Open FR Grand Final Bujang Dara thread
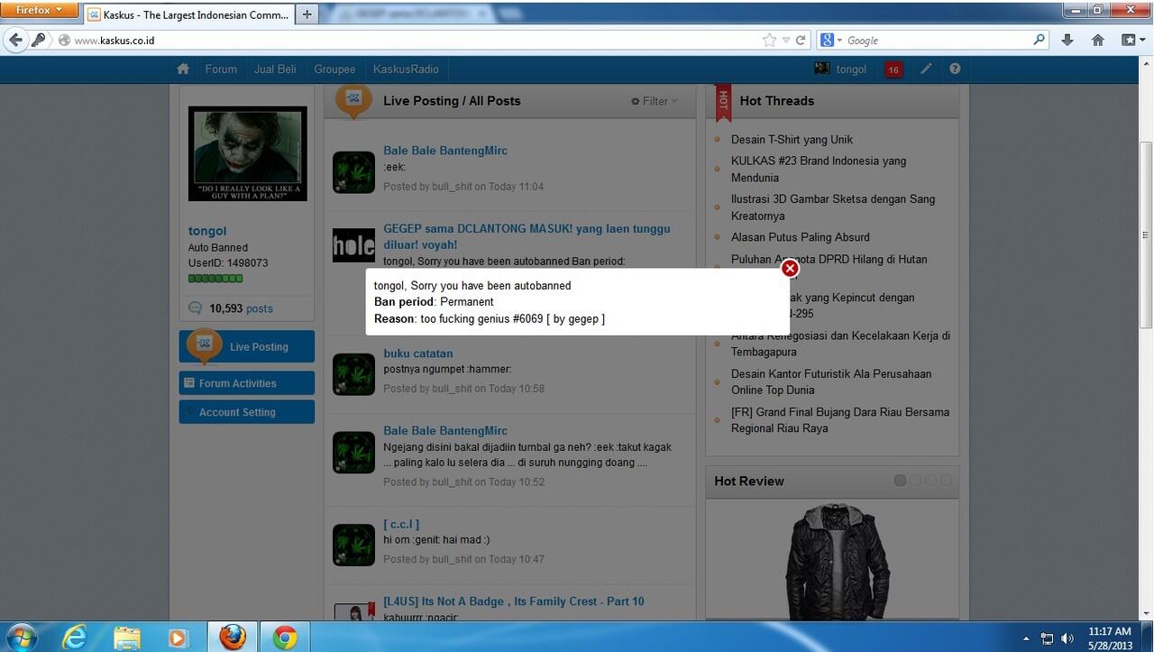This screenshot has width=1154, height=652. pos(840,420)
